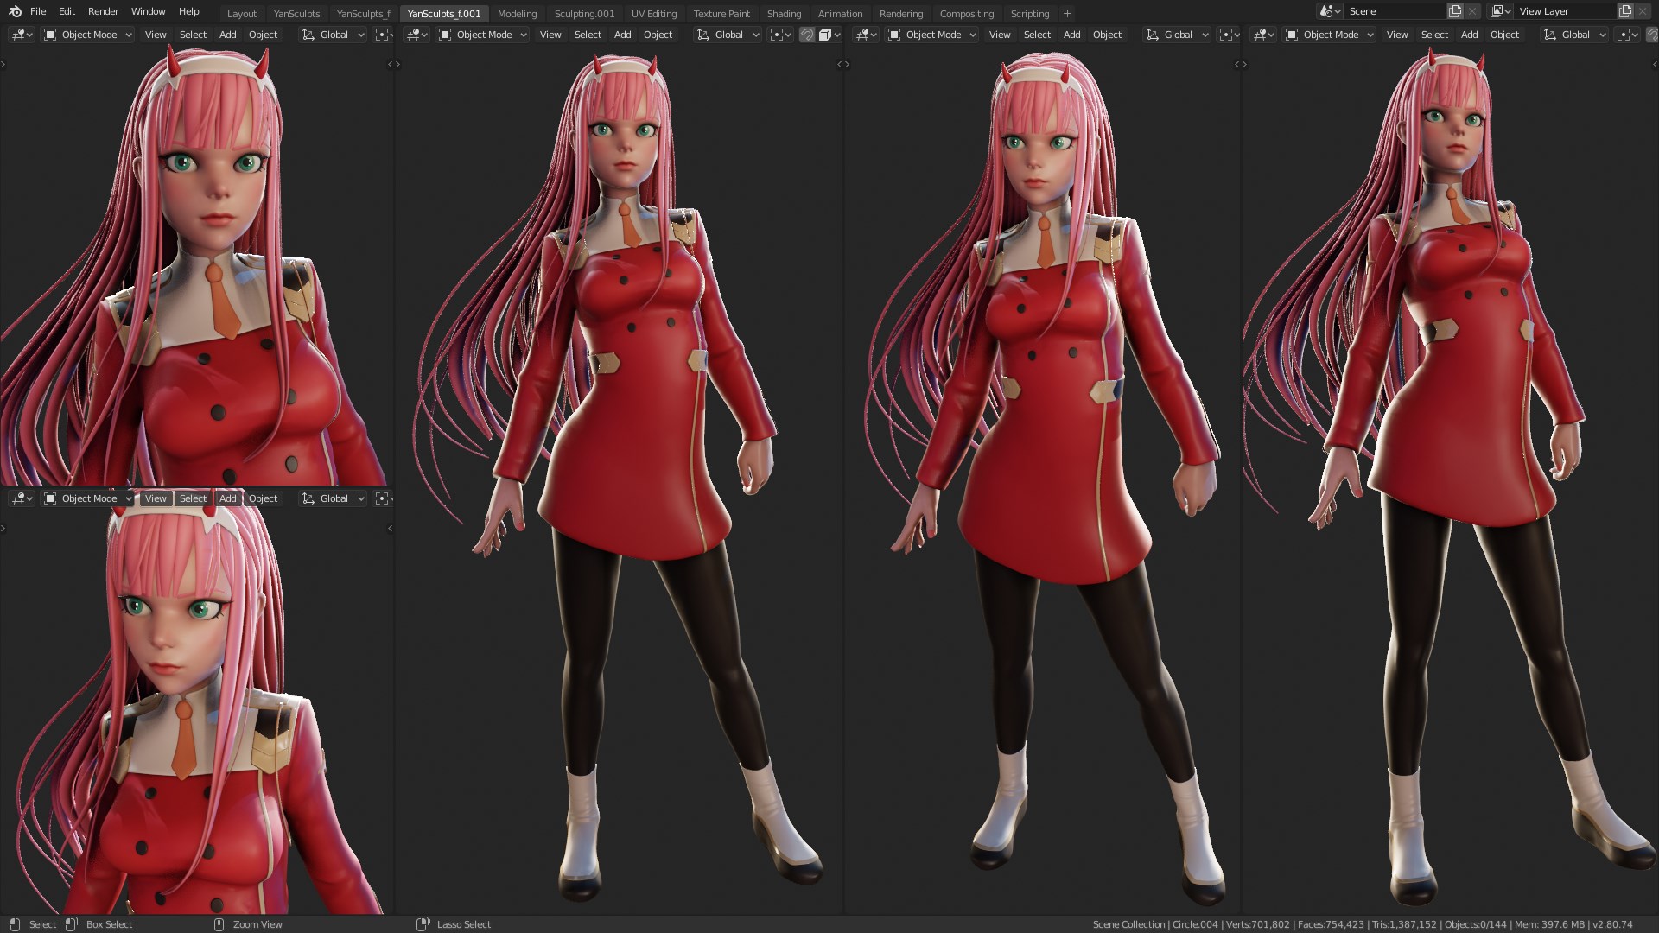Click Box Select mouse icon in status bar
This screenshot has height=933, width=1659.
click(72, 924)
